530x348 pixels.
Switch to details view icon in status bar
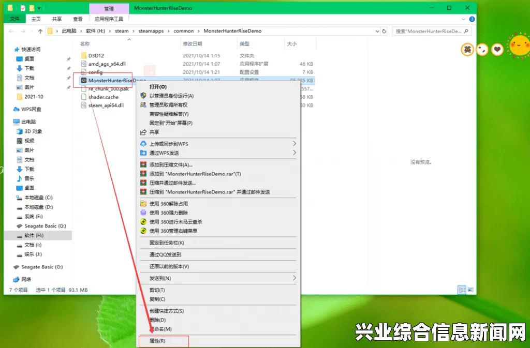click(x=462, y=290)
